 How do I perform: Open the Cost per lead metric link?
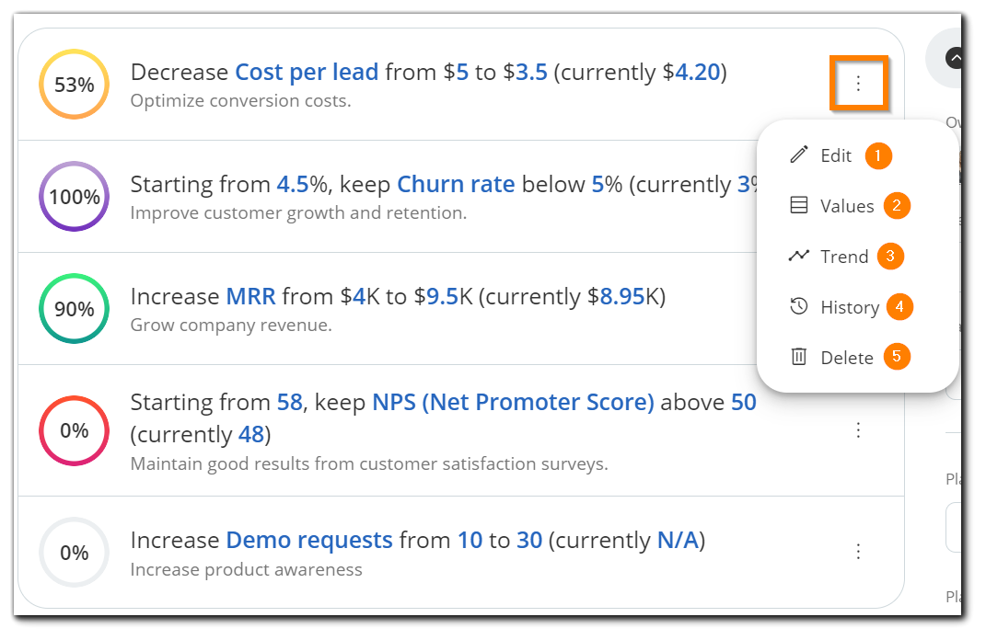[307, 73]
